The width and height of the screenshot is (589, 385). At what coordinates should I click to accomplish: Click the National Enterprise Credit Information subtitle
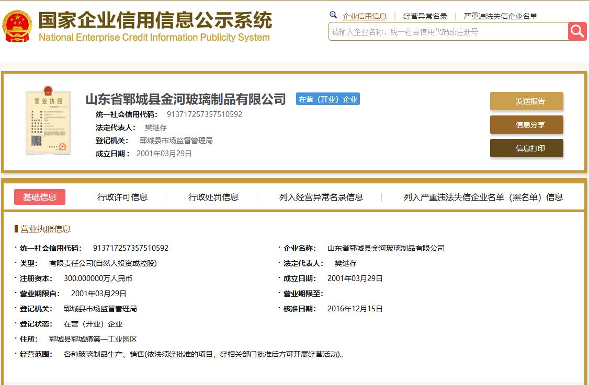point(154,38)
